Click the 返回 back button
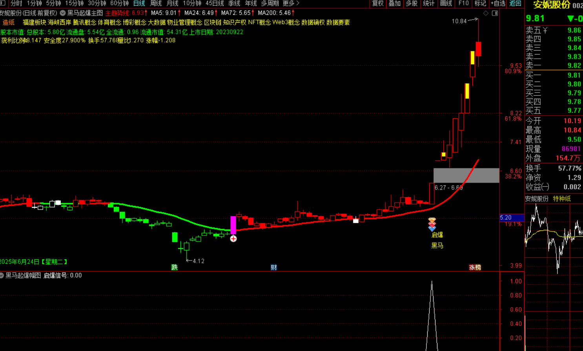 515,3
